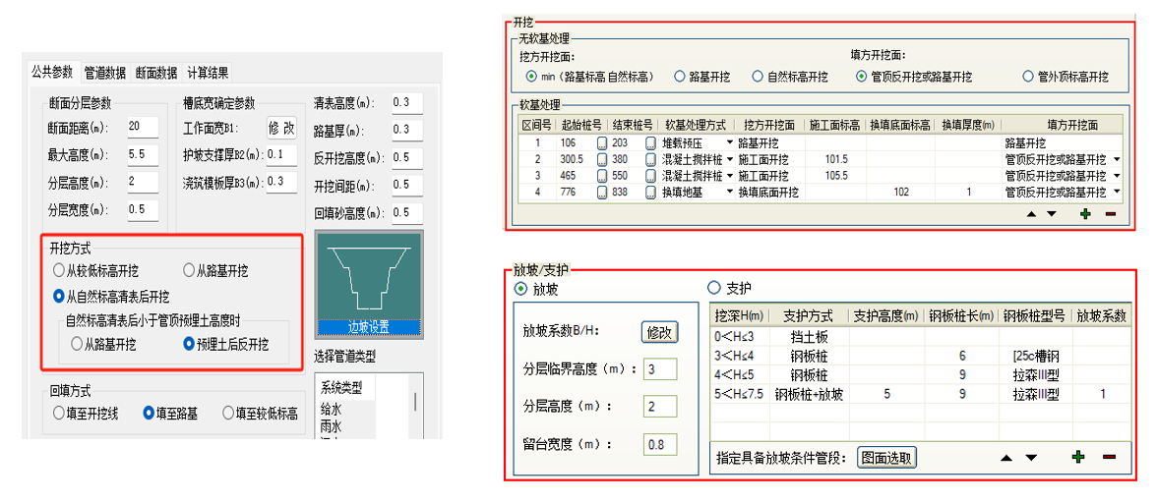Click browse button beside 起始桩号 106
The image size is (1157, 503).
602,143
